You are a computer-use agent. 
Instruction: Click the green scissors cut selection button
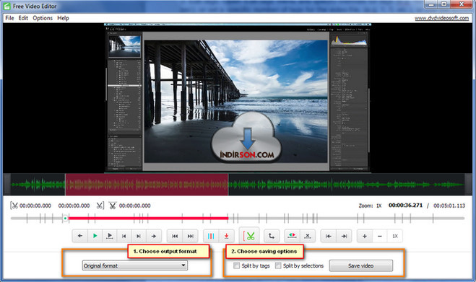coord(249,236)
